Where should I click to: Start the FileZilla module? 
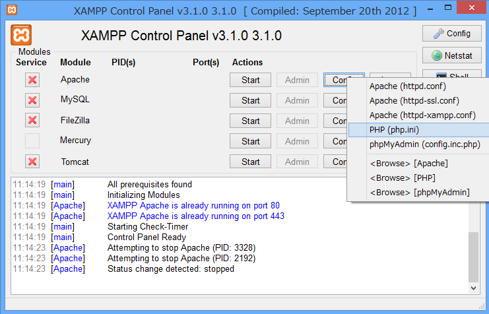point(250,121)
